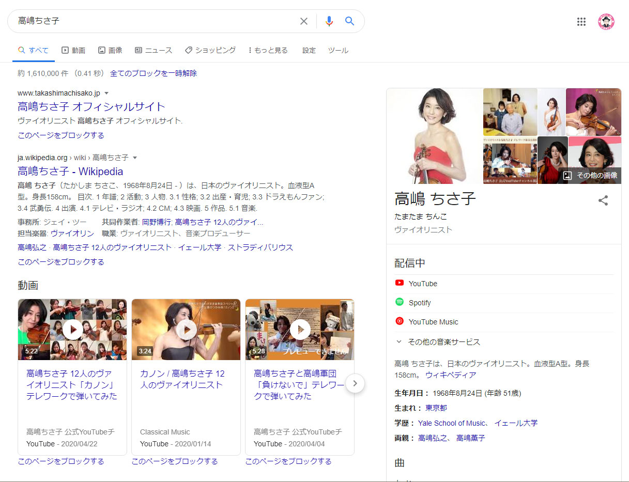This screenshot has height=482, width=629.
Task: Open 高嶋薫子 parent link
Action: [471, 438]
